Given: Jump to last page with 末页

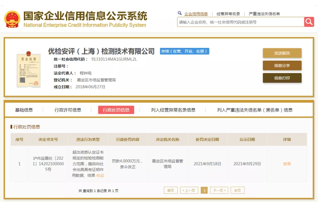Looking at the screenshot, I should (x=237, y=191).
